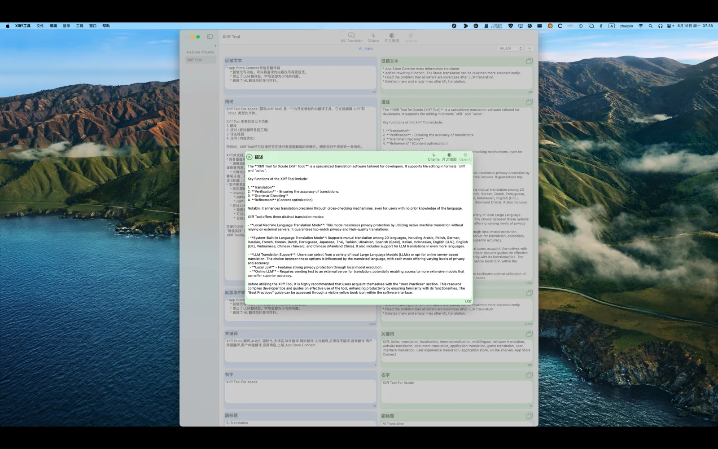Image resolution: width=718 pixels, height=449 pixels.
Task: Click 'Key functions of the Xliff Tool include:'
Action: (278, 179)
